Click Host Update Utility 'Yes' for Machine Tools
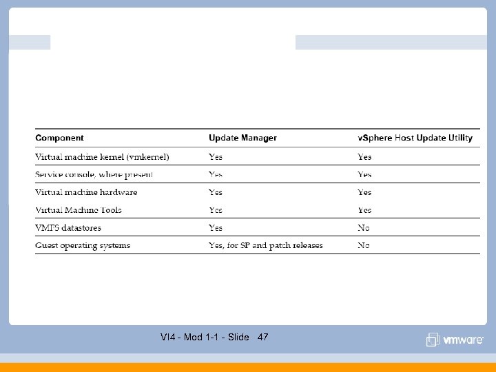The height and width of the screenshot is (372, 496). 364,210
